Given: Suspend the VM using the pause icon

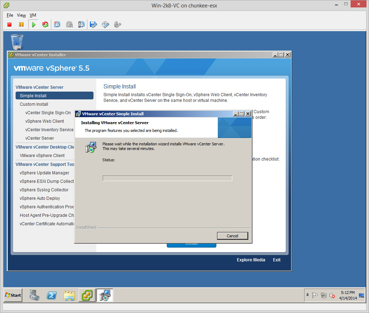Looking at the screenshot, I should click(x=21, y=24).
